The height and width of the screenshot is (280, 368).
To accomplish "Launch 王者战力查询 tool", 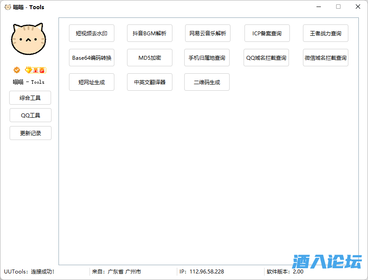I will click(326, 33).
